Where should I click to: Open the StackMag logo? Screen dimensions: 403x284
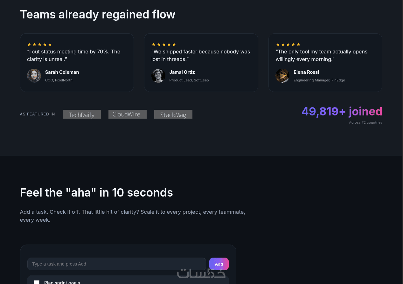[173, 114]
